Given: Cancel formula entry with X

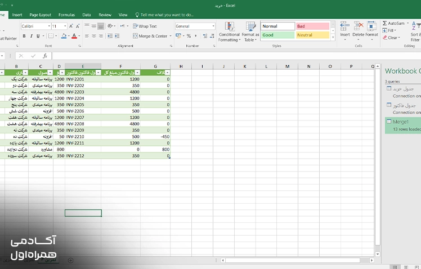Looking at the screenshot, I should click(x=21, y=56).
